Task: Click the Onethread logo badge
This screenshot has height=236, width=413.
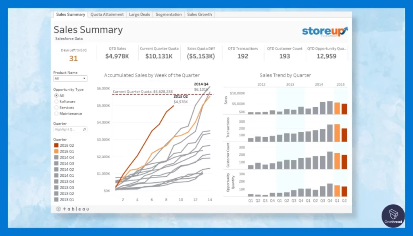Action: click(393, 216)
